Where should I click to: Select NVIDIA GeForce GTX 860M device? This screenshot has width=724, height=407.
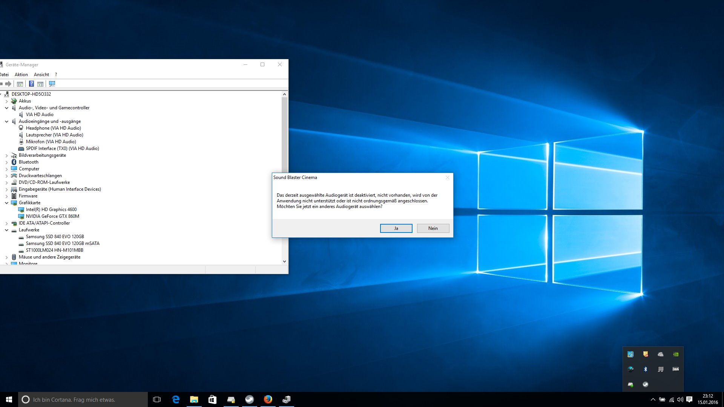52,216
